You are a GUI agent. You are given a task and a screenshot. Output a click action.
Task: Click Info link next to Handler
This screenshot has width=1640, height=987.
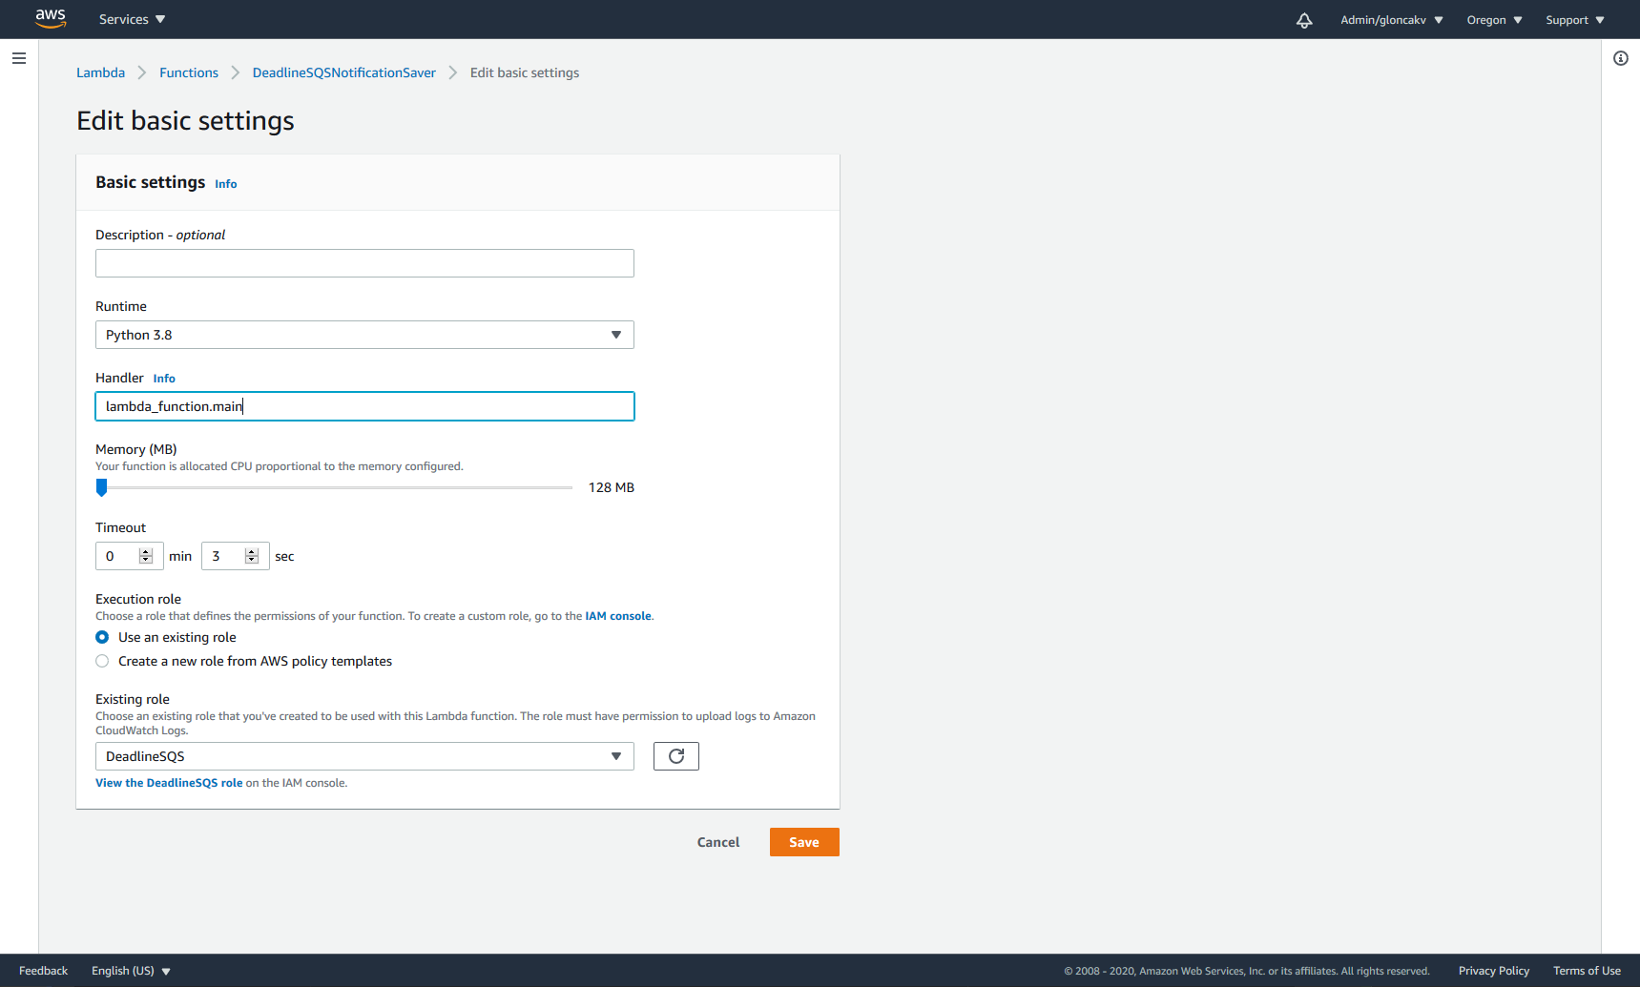(x=164, y=379)
